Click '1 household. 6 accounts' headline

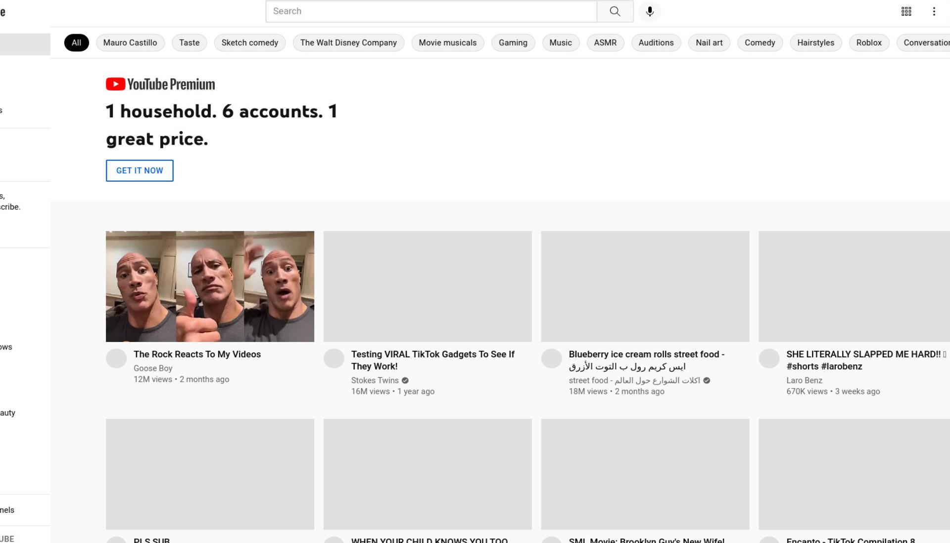pyautogui.click(x=222, y=125)
